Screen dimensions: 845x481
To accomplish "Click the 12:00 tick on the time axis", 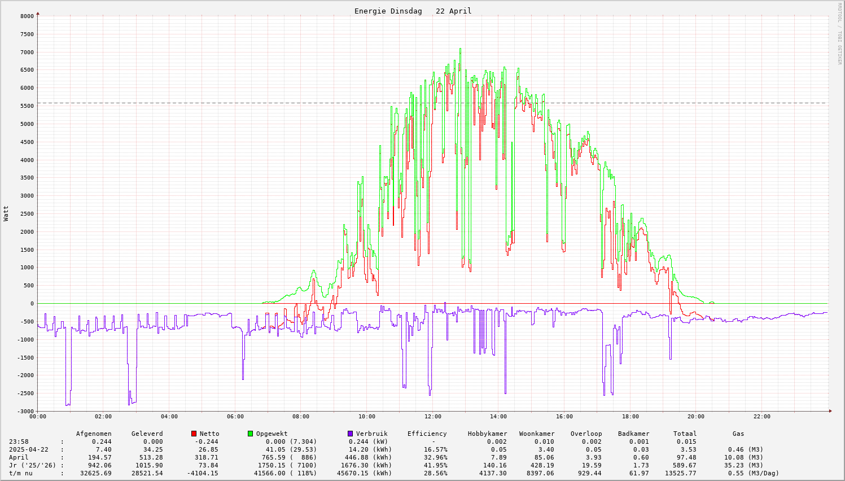I will [x=432, y=417].
